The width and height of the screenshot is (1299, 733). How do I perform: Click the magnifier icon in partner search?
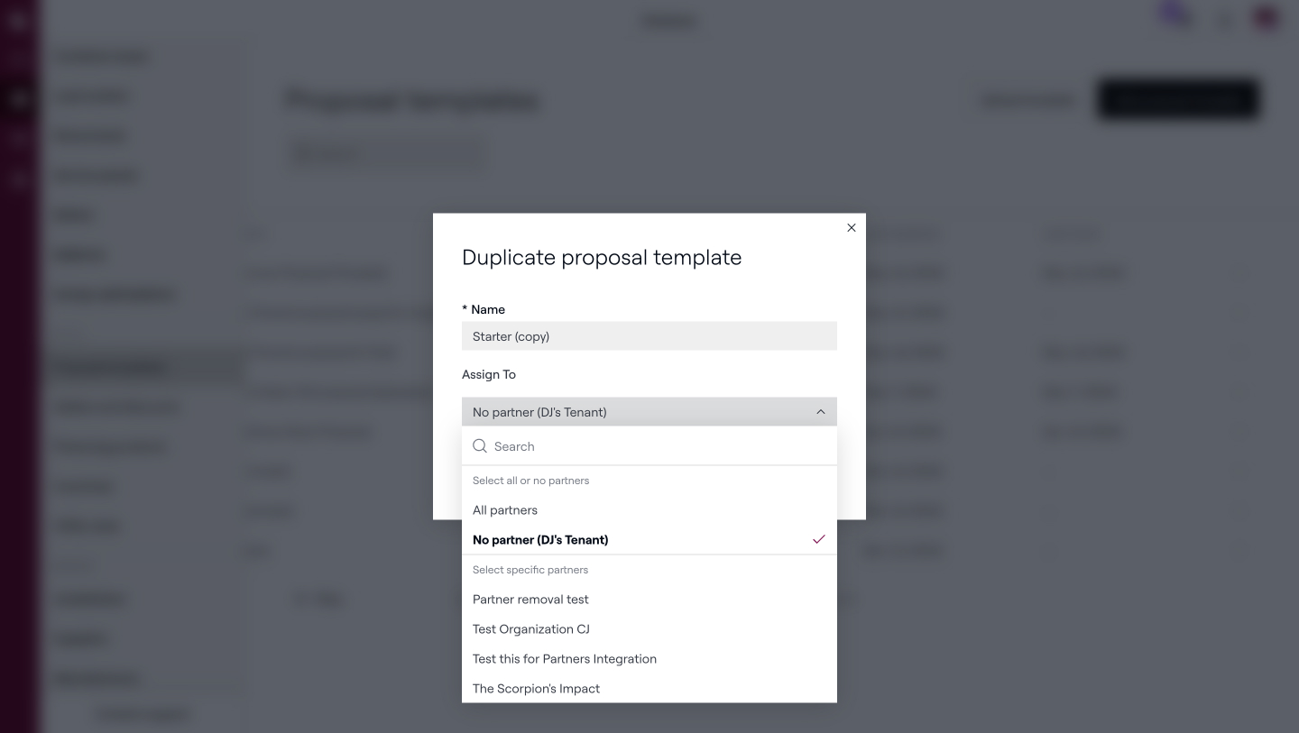click(480, 446)
